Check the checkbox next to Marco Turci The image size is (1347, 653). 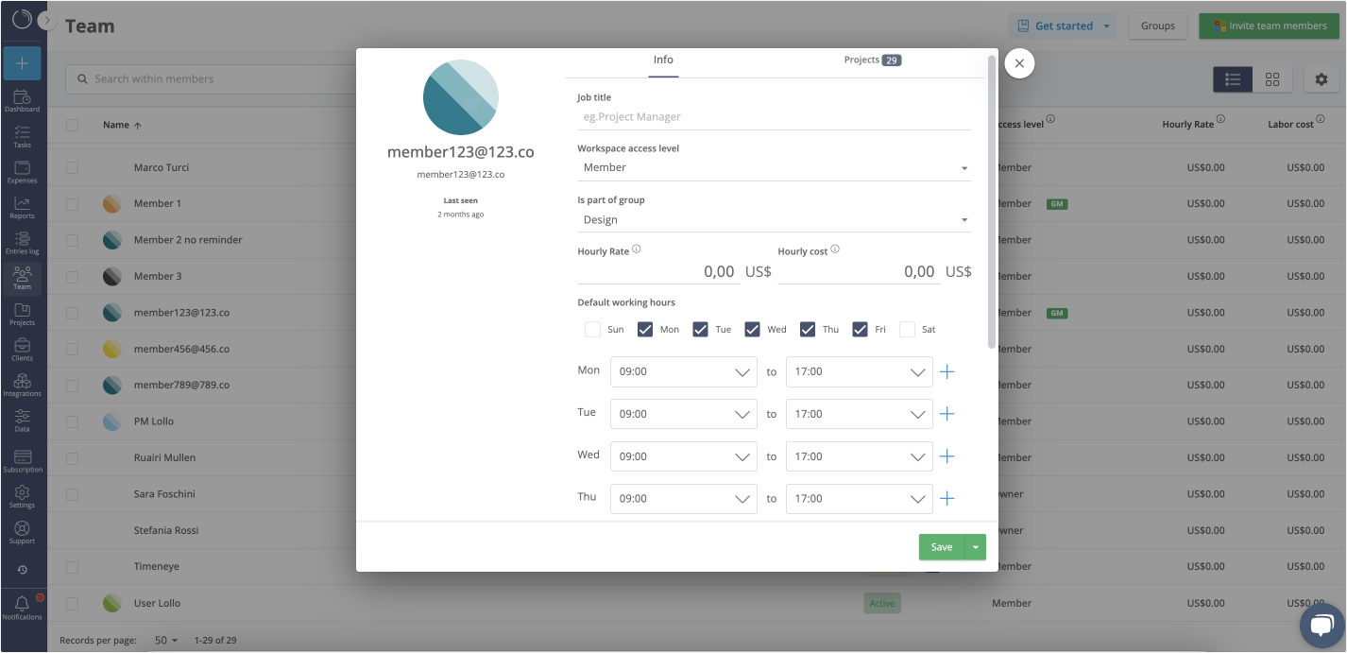[71, 166]
